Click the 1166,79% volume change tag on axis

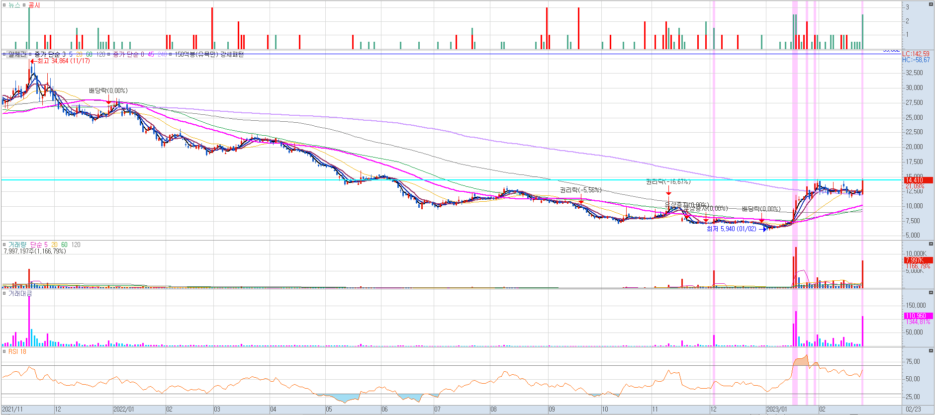click(918, 266)
